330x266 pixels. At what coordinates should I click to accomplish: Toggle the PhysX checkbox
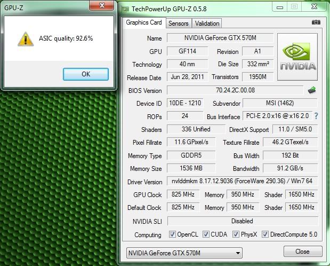click(236, 234)
